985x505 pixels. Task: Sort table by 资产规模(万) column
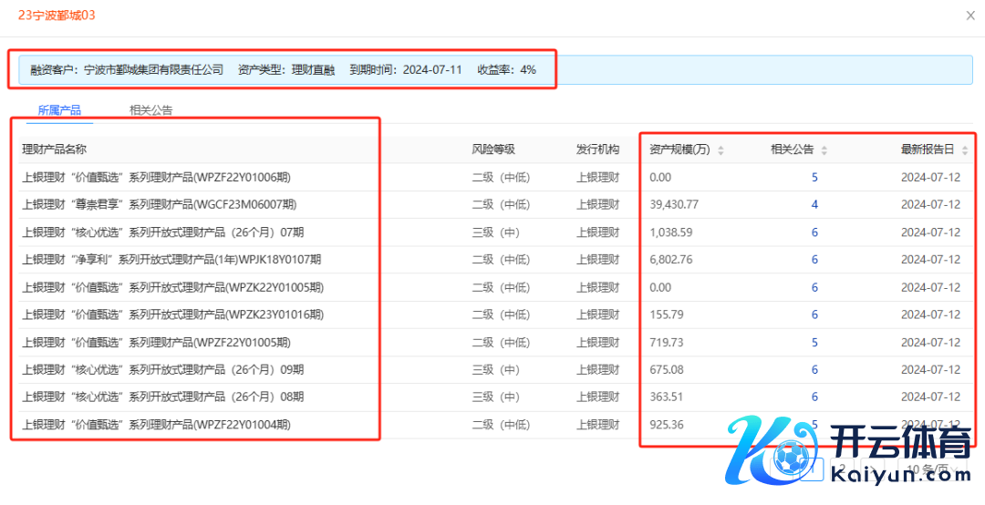coord(721,150)
